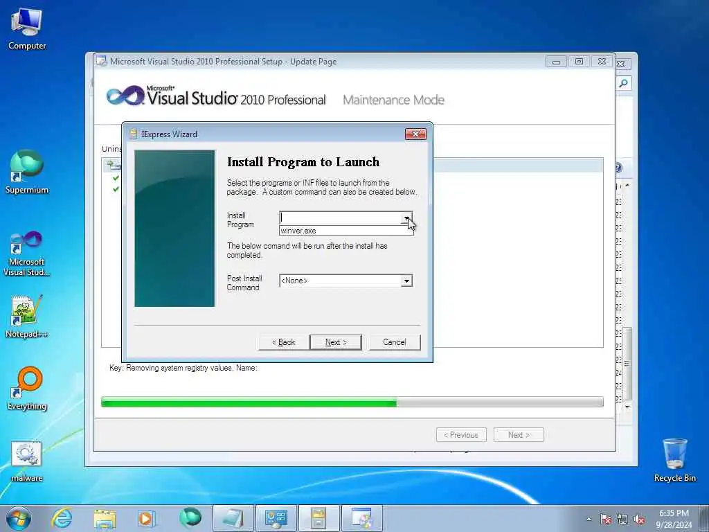Click the Visual Studio setup title icon
The width and height of the screenshot is (709, 532).
coord(101,62)
